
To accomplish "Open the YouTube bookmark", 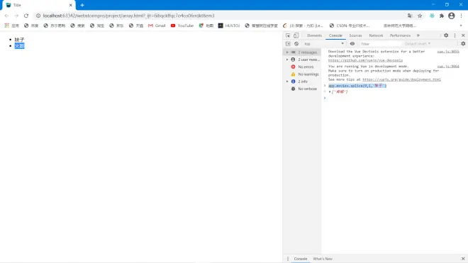I will pos(182,26).
